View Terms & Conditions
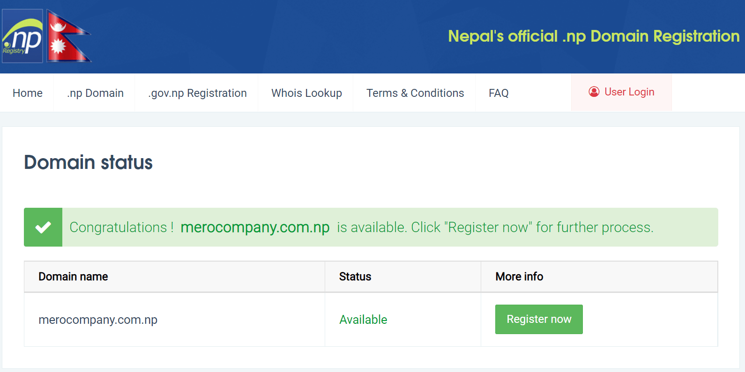This screenshot has width=745, height=372. pos(415,93)
